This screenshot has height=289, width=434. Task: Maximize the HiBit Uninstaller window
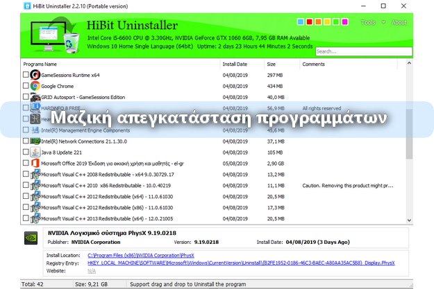tap(383, 6)
